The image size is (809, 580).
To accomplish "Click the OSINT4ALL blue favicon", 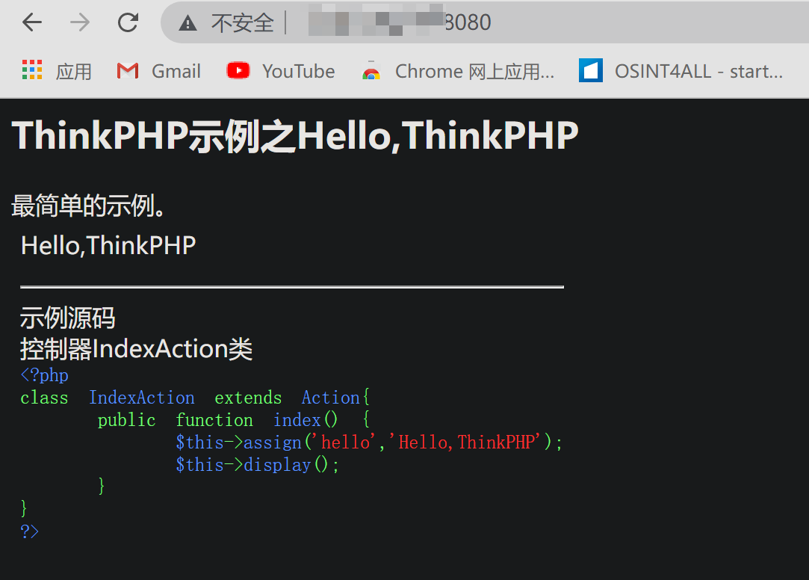I will [591, 70].
